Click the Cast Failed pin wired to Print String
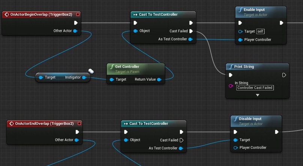Viewport: 303px width, 166px height. point(191,31)
